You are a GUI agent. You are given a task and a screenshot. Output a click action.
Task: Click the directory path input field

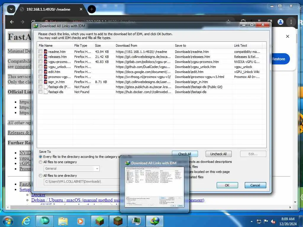coord(82,182)
